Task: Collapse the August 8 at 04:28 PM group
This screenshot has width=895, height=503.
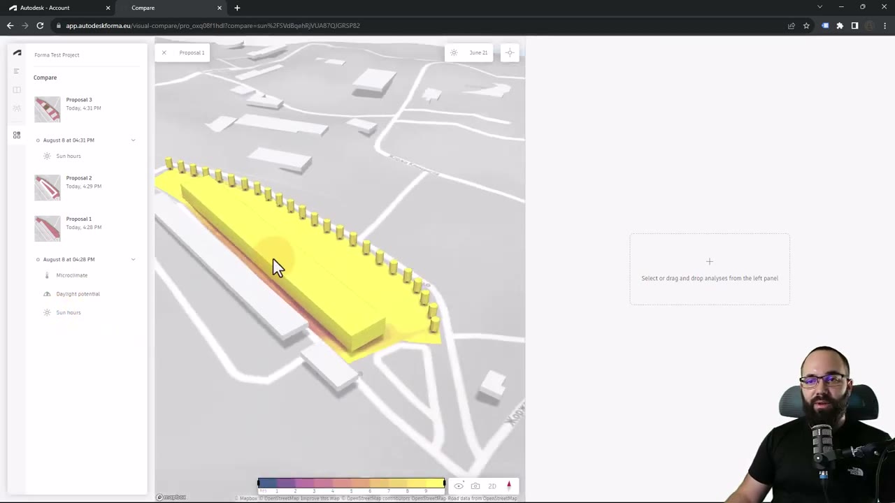Action: tap(133, 260)
